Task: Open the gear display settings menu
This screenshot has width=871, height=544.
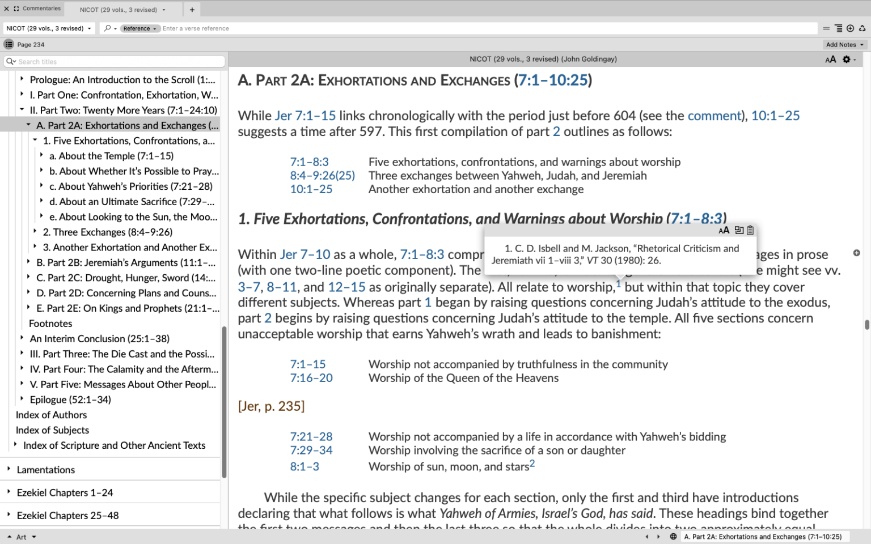Action: pyautogui.click(x=848, y=59)
